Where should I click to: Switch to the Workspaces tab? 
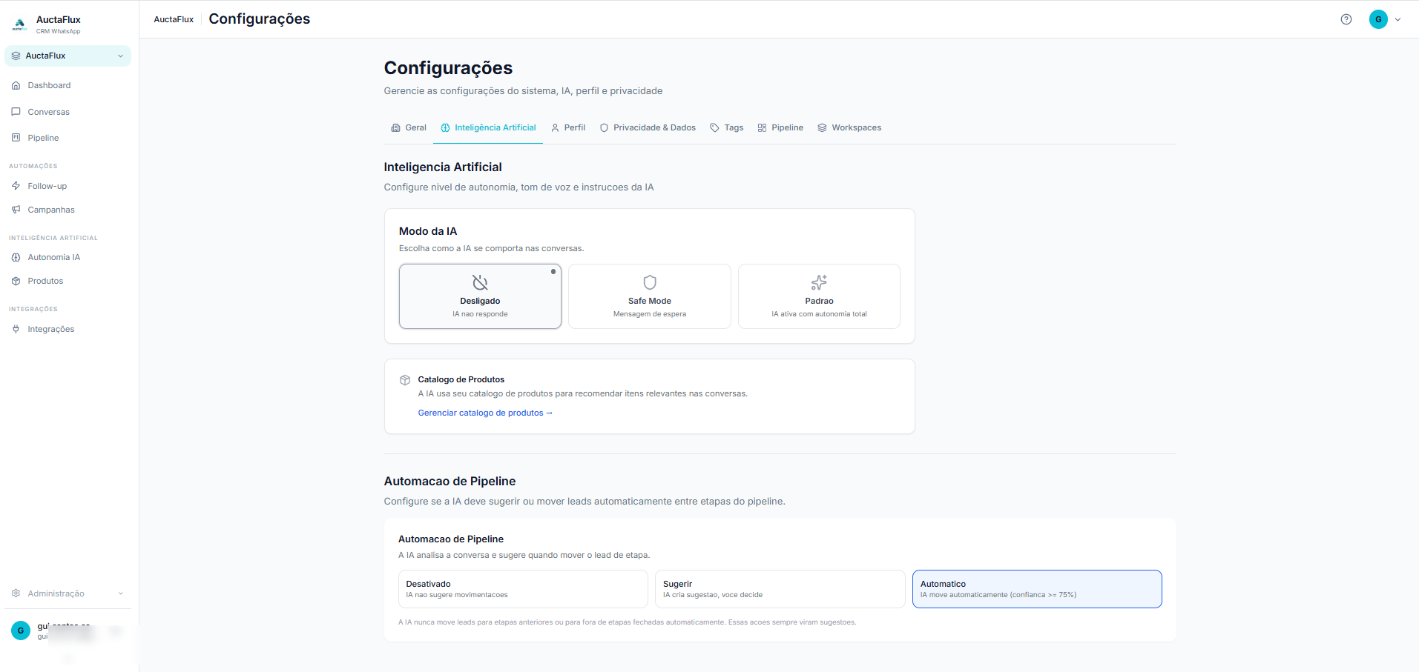pos(849,127)
